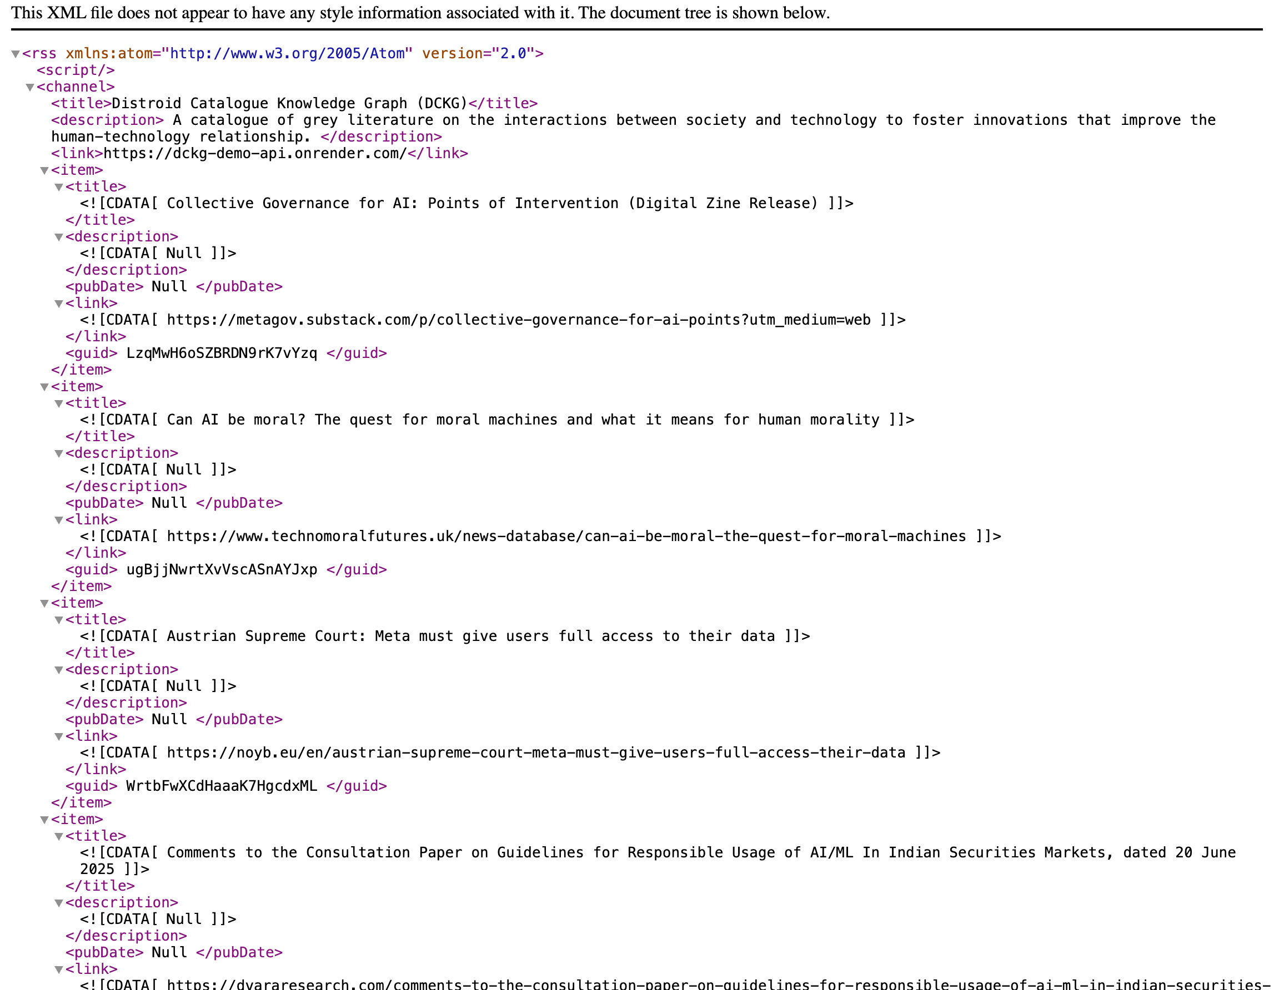Image resolution: width=1274 pixels, height=990 pixels.
Task: Click the channel title Distroid Catalogue Knowledge Graph text
Action: point(289,104)
